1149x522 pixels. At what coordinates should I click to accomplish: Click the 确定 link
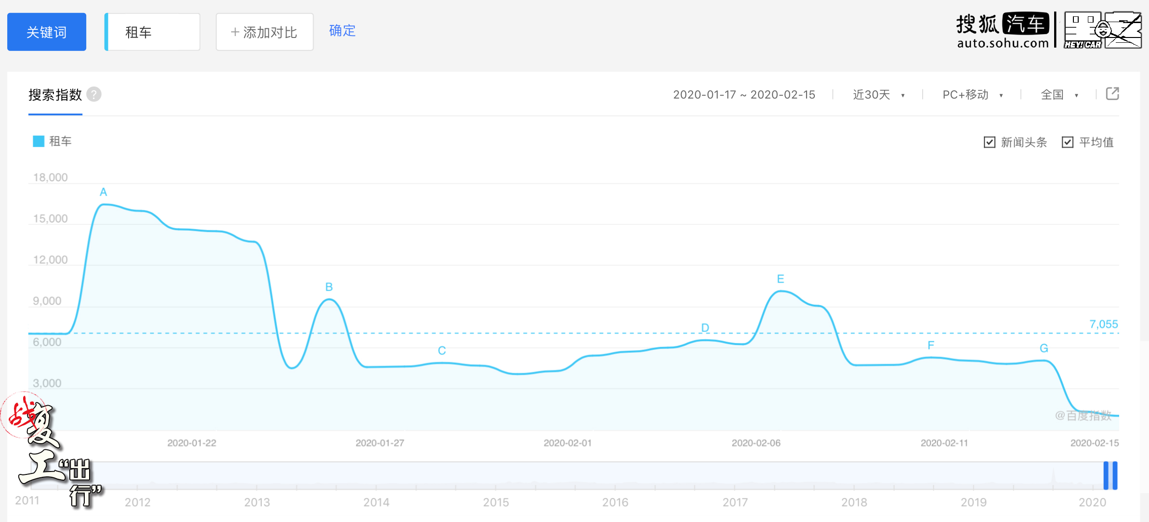342,31
